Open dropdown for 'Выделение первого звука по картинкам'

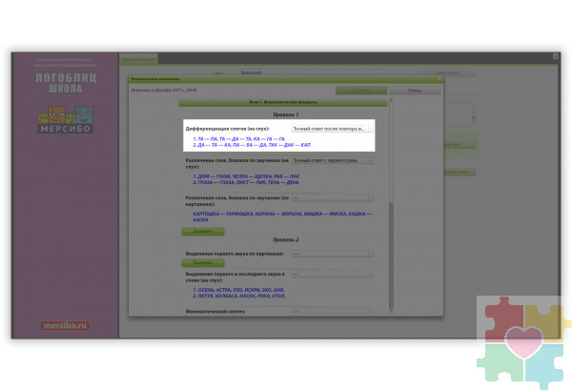point(331,254)
